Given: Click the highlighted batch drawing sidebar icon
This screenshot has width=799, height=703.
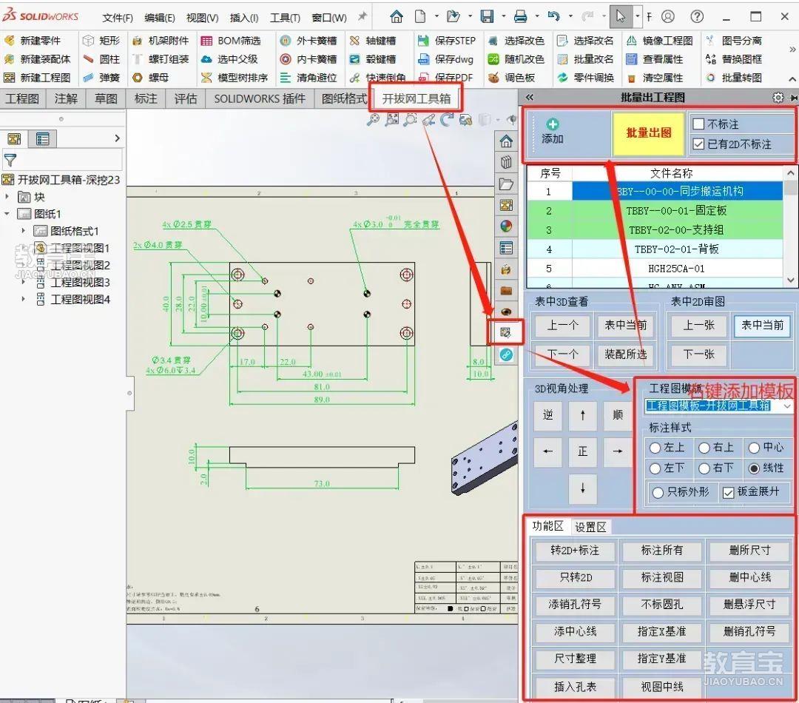Looking at the screenshot, I should click(505, 333).
